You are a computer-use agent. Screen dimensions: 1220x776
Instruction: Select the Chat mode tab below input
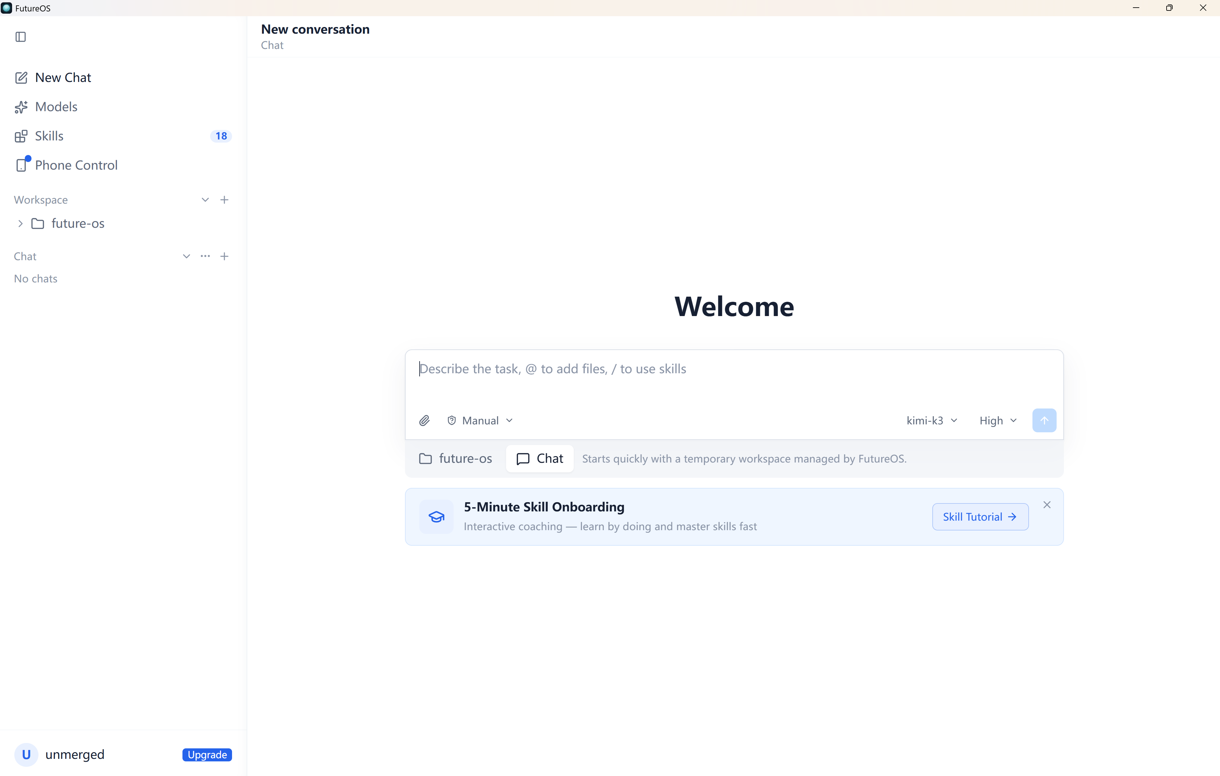539,459
